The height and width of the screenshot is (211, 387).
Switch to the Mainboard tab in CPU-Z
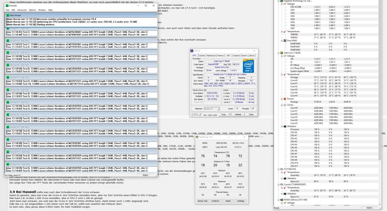click(211, 55)
